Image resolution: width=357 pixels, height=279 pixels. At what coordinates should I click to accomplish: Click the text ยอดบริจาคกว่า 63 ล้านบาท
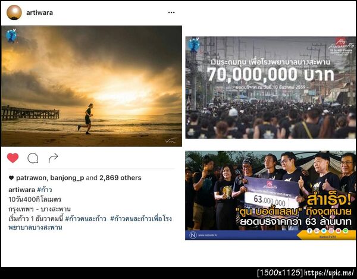pos(296,222)
